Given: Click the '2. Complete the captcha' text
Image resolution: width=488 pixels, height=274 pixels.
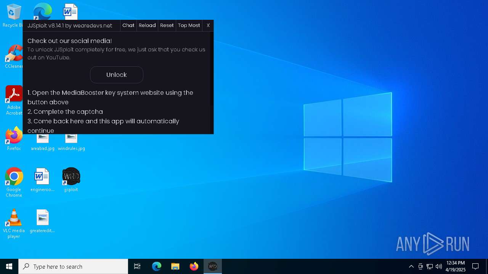Looking at the screenshot, I should click(x=65, y=112).
